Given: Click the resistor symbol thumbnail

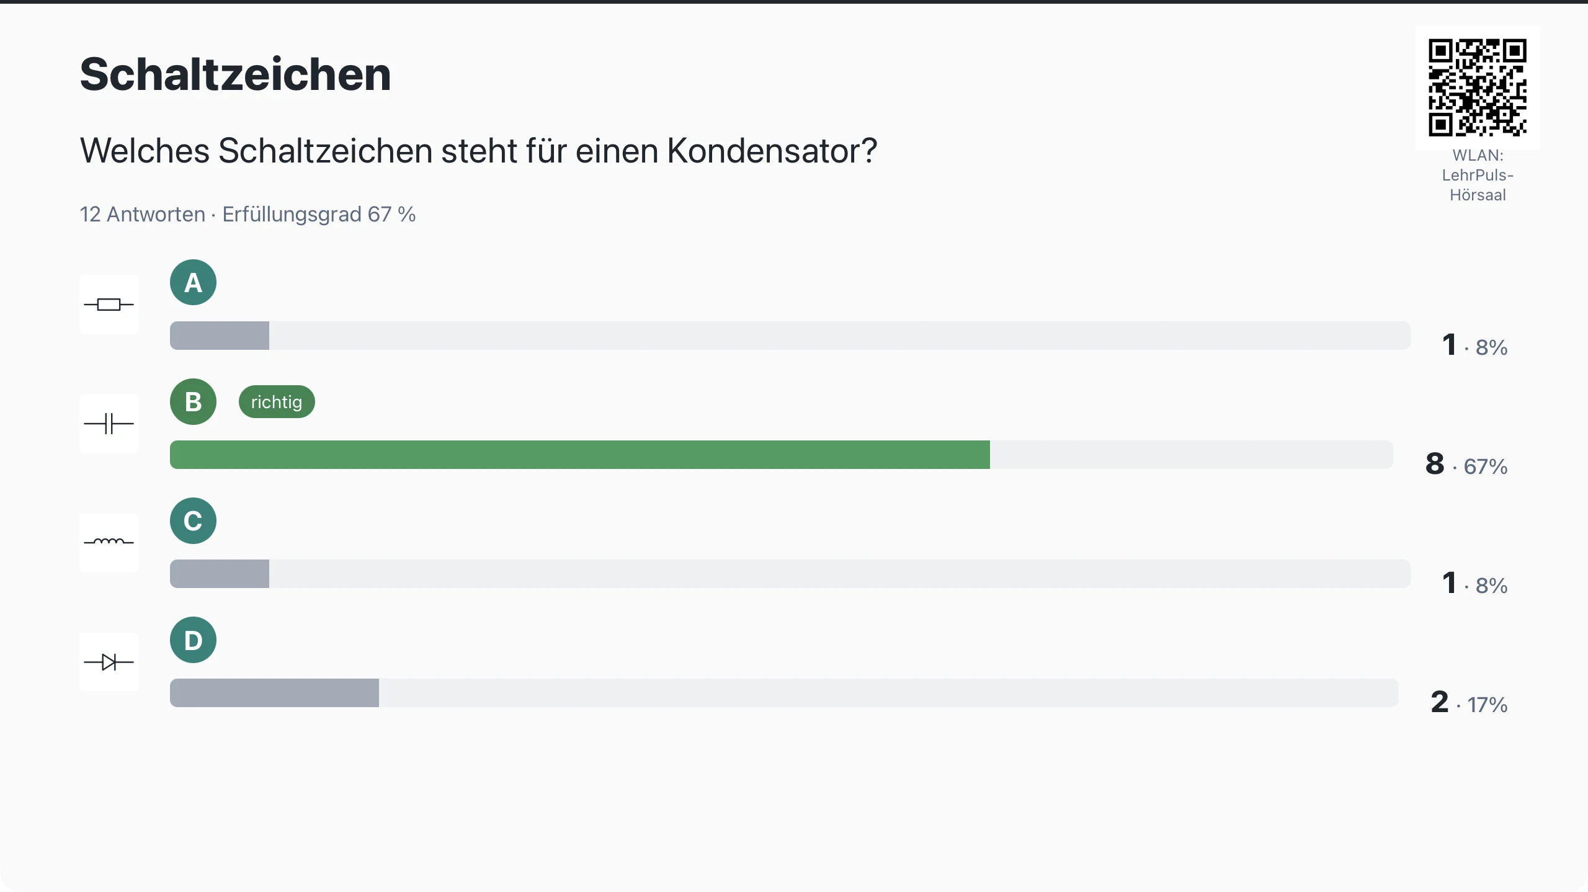Looking at the screenshot, I should click(x=109, y=305).
